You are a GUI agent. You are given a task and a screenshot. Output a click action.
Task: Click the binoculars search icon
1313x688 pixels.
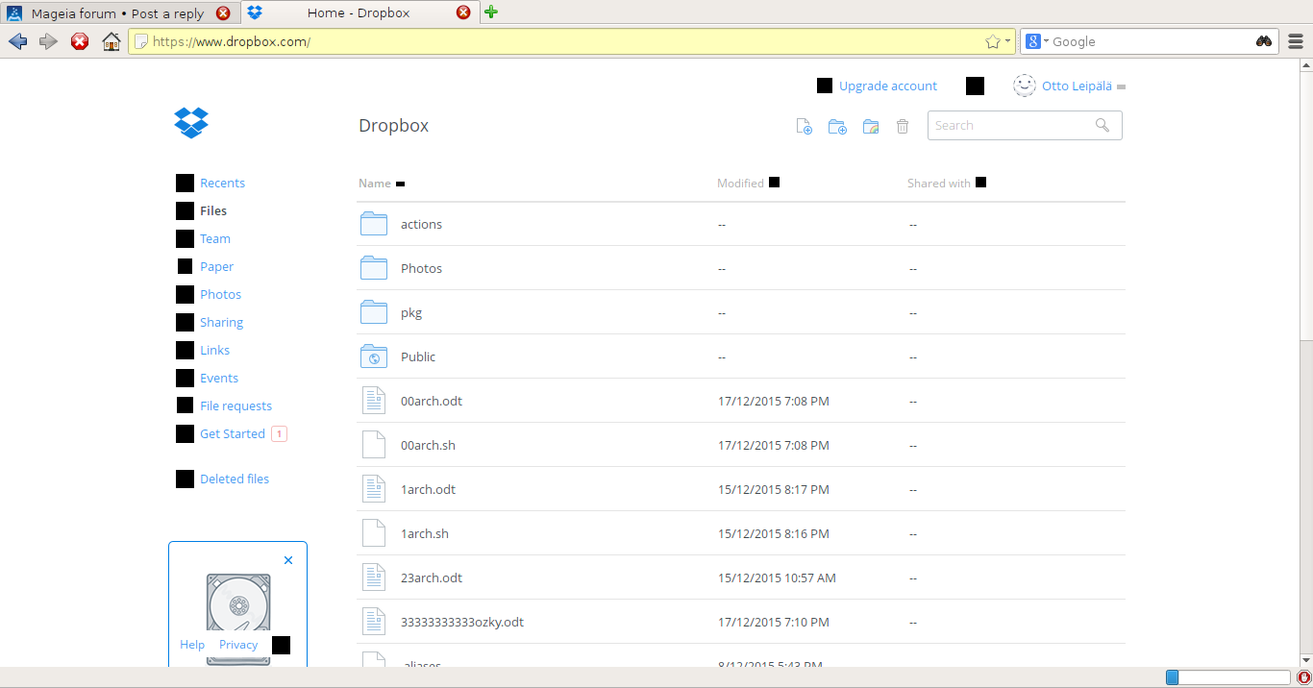click(1264, 41)
